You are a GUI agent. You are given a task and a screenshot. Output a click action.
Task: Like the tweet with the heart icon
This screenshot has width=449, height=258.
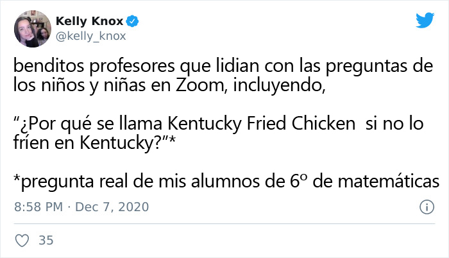[21, 241]
